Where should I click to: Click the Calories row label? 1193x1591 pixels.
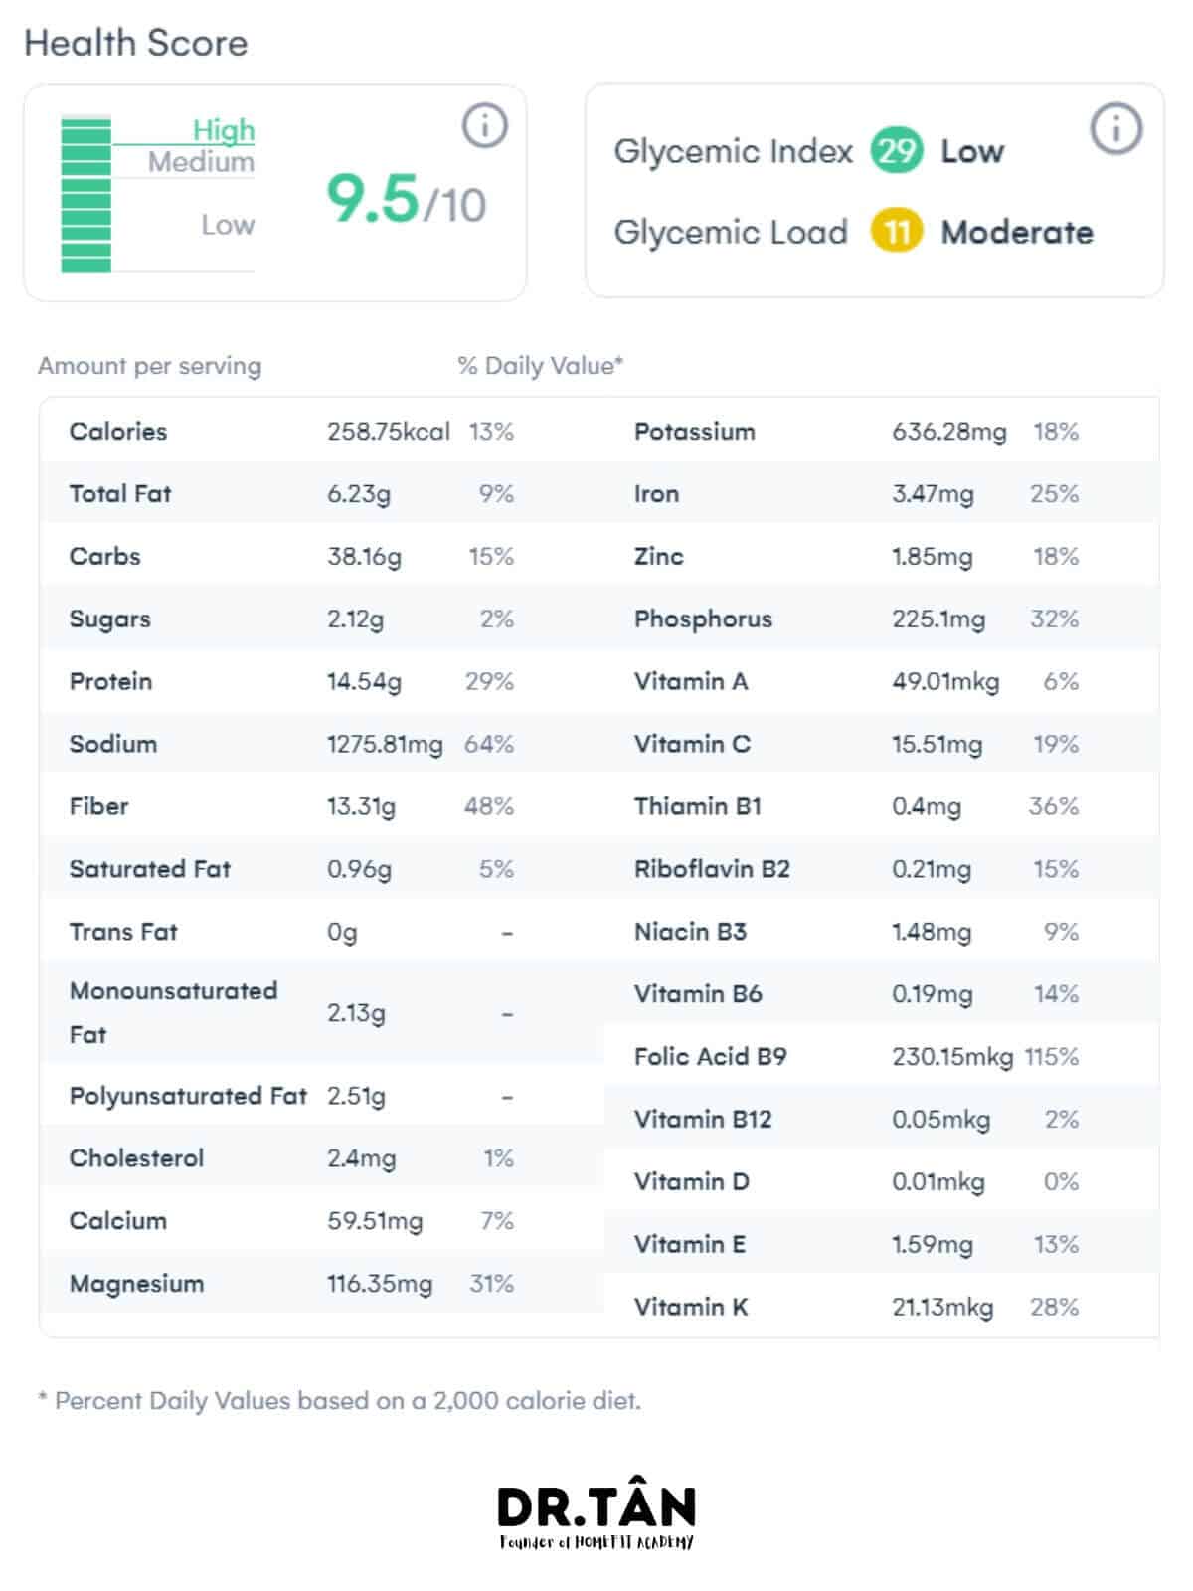point(118,432)
